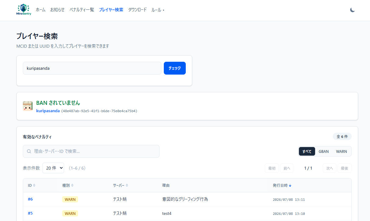Click 意図的なグリーフィング行為 reason text

point(185,199)
